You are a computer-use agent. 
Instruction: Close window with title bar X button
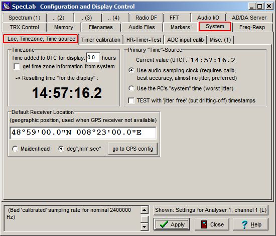[x=269, y=7]
